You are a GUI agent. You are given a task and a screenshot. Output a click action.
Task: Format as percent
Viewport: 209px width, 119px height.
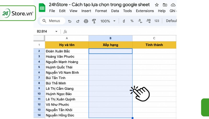[132, 21]
